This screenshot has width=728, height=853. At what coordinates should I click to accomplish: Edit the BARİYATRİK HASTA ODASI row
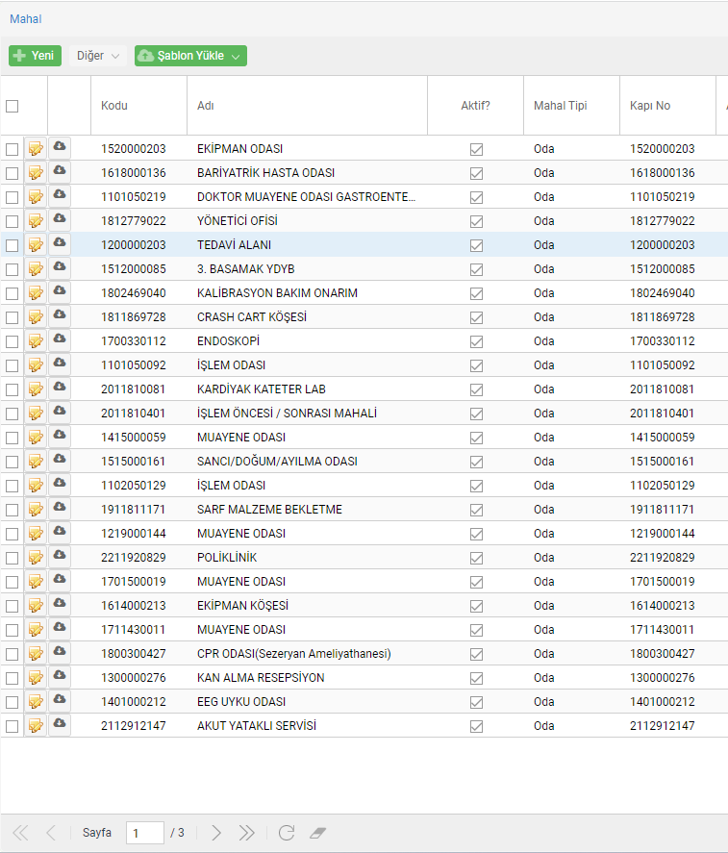36,172
